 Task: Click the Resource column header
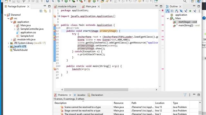[121, 103]
